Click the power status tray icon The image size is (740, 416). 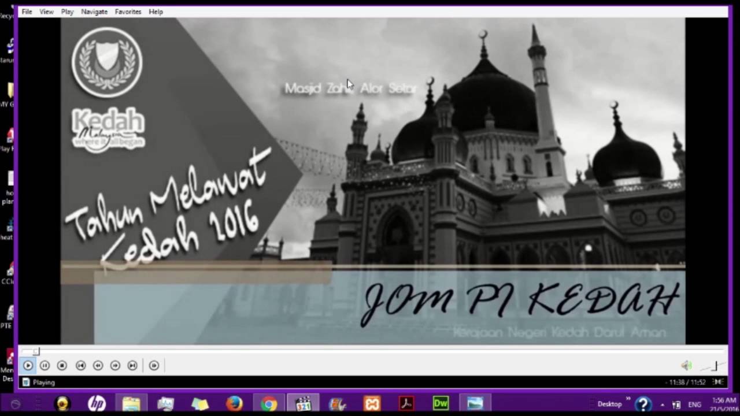pyautogui.click(x=676, y=404)
